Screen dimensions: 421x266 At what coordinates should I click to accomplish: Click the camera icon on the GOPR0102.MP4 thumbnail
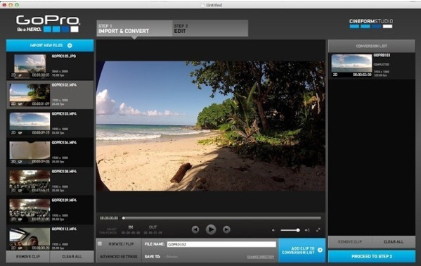pos(20,104)
